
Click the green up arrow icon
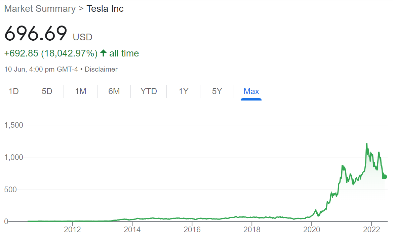pos(103,53)
